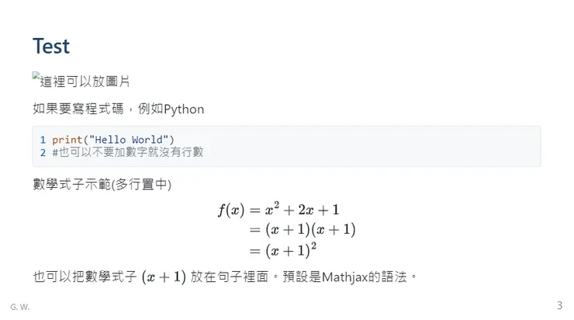This screenshot has height=320, width=574.
Task: Click the slide page number 3
Action: point(559,304)
